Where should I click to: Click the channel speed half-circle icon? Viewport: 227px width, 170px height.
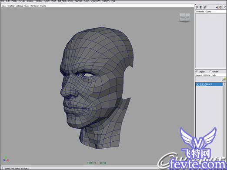[x=220, y=7]
